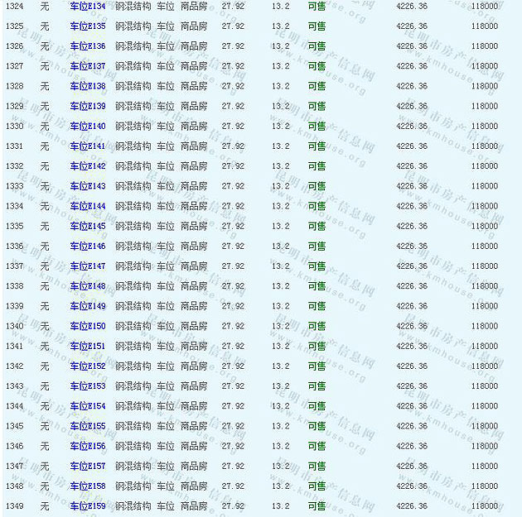Open the 车位E159 link
Image resolution: width=522 pixels, height=517 pixels.
point(87,506)
